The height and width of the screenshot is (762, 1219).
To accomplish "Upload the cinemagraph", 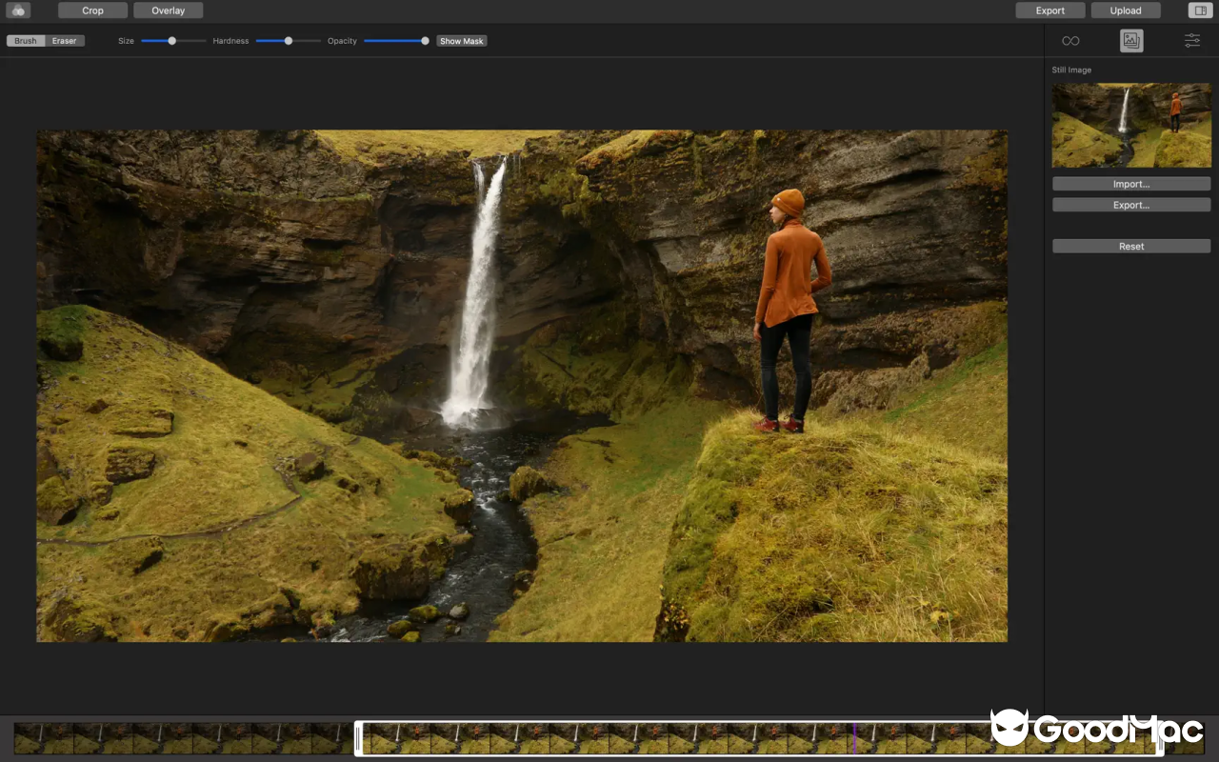I will pyautogui.click(x=1125, y=10).
